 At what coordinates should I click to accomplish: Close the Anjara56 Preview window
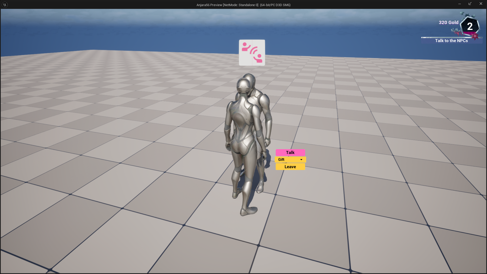click(x=481, y=4)
